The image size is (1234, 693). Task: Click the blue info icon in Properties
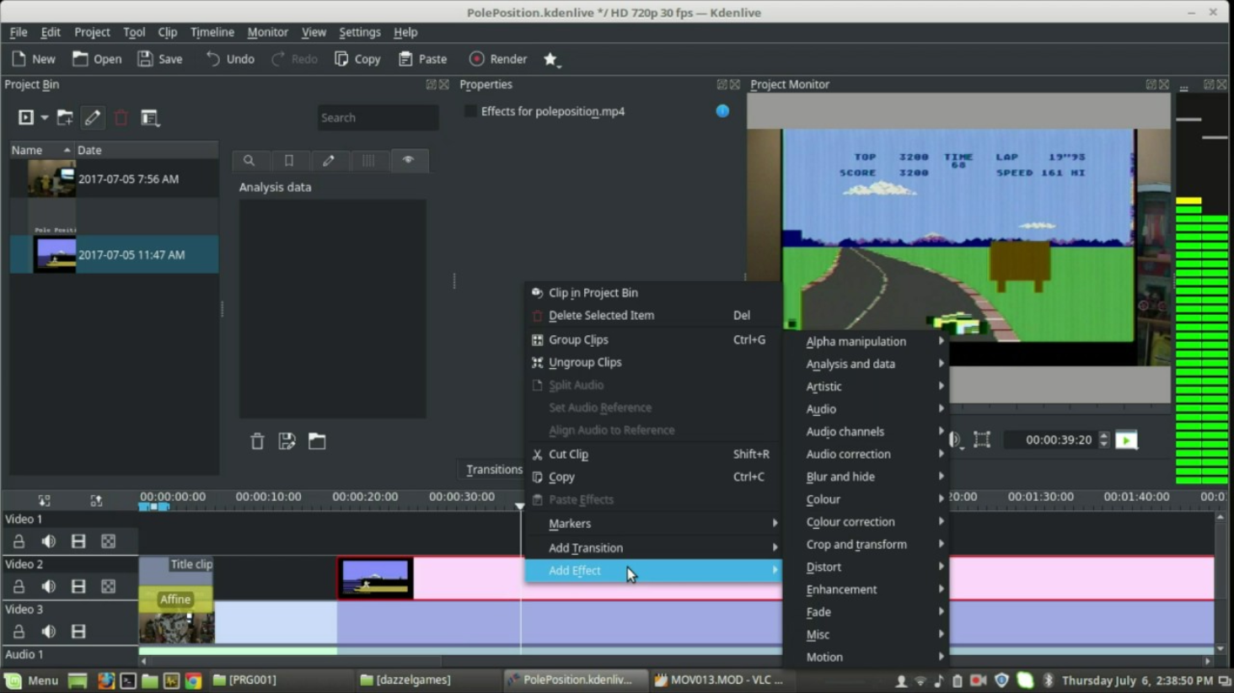click(x=722, y=111)
